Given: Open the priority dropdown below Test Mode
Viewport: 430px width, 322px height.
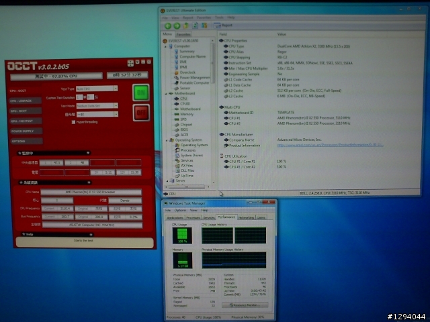Looking at the screenshot, I should click(x=116, y=114).
